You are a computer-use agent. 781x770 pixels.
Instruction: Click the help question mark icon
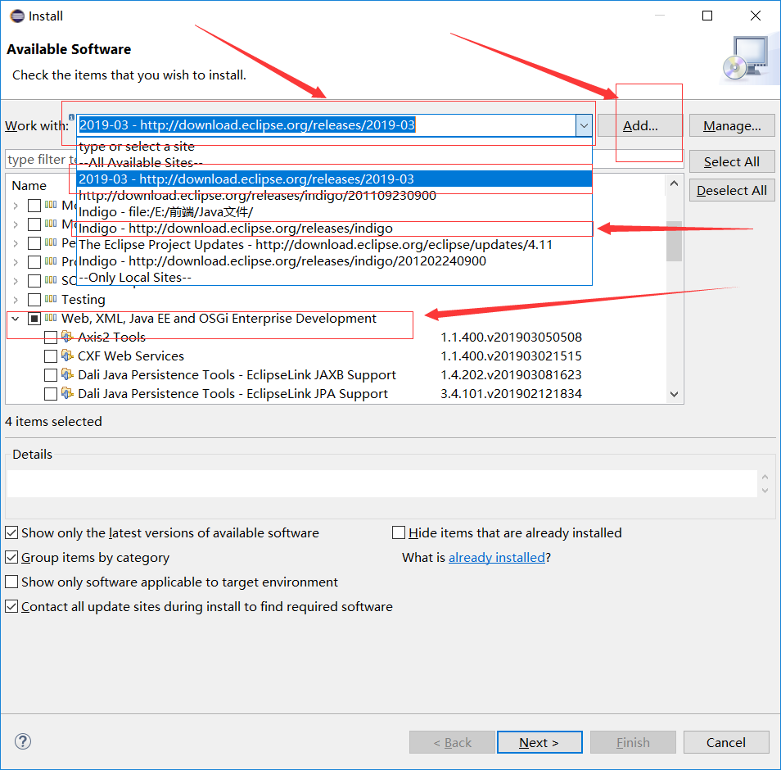click(x=23, y=741)
